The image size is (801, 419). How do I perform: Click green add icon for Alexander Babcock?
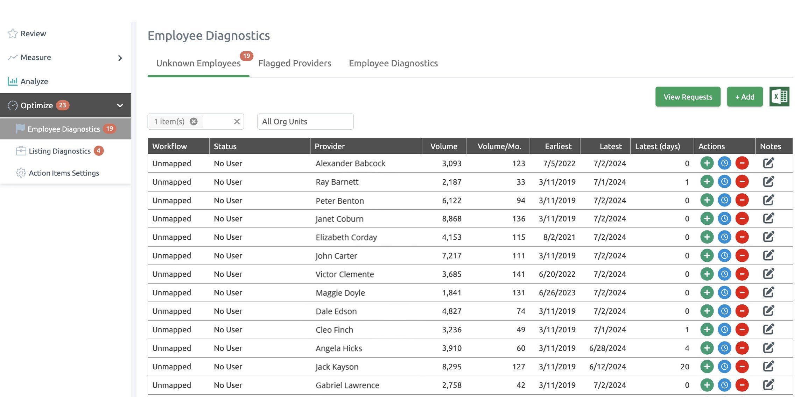click(x=707, y=163)
